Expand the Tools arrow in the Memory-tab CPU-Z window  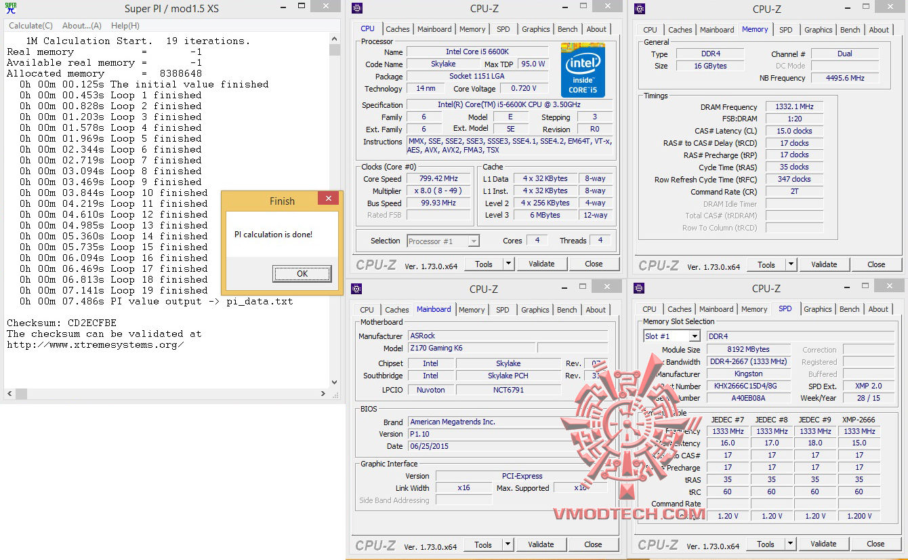791,264
